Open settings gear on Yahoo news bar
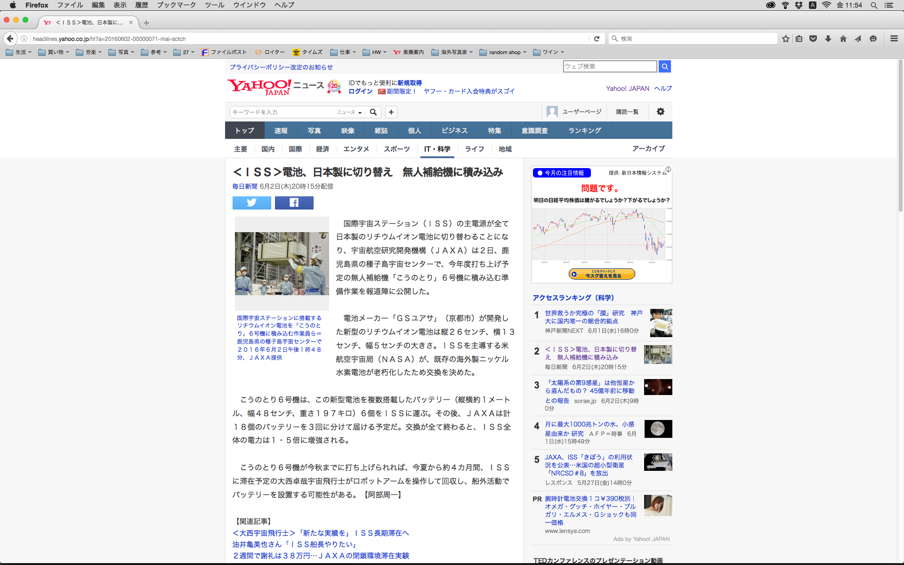Image resolution: width=904 pixels, height=565 pixels. click(660, 112)
